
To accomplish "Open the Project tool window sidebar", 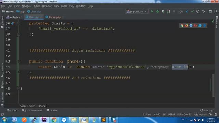I will click(x=2, y=22).
